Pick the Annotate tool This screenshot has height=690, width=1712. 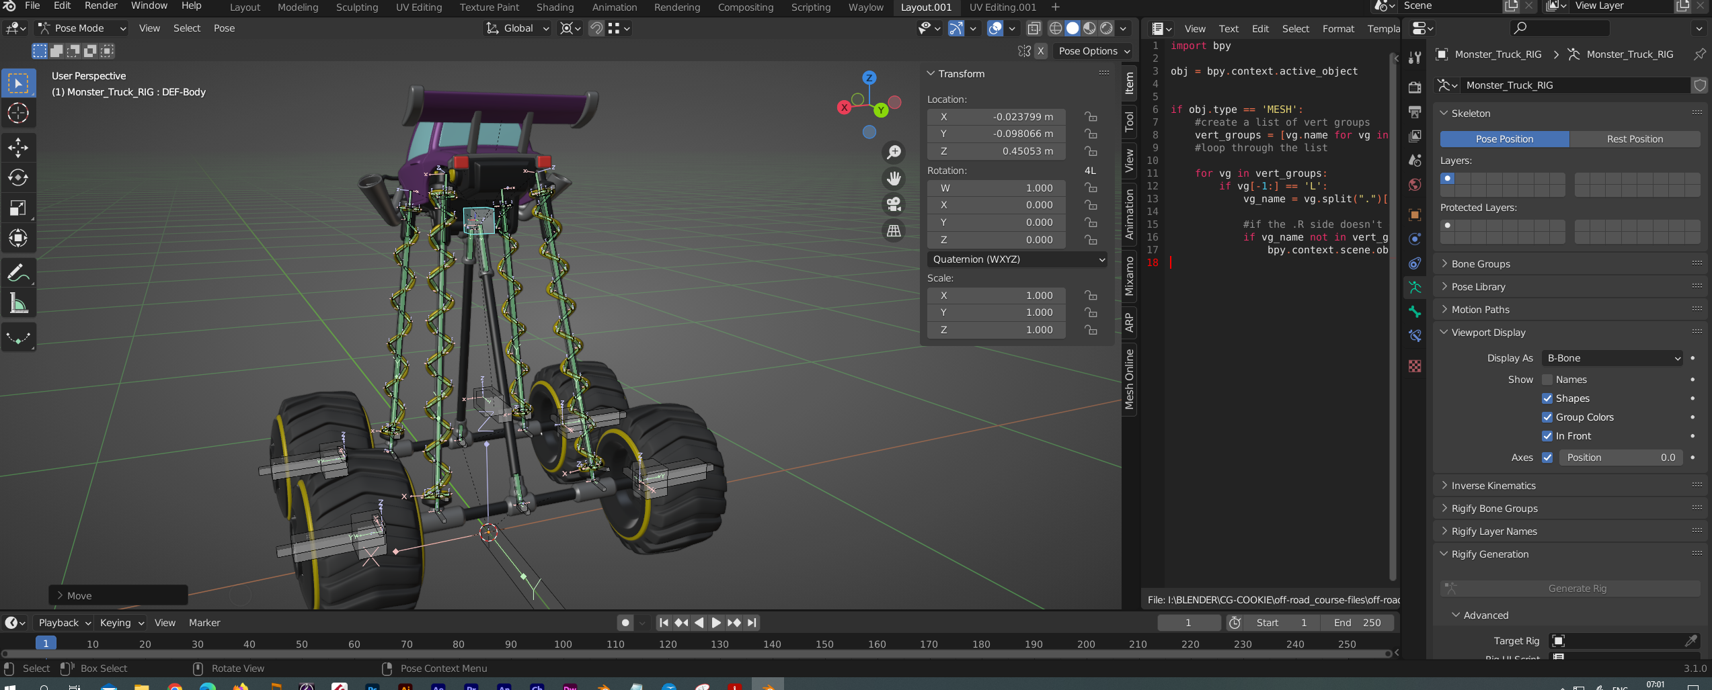click(x=18, y=273)
